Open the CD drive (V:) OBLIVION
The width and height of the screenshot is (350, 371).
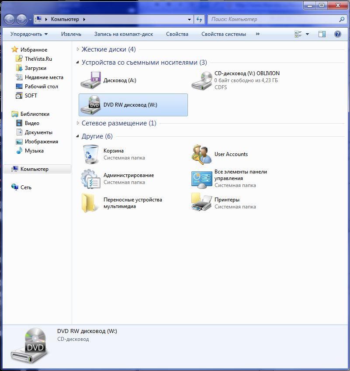pos(202,80)
